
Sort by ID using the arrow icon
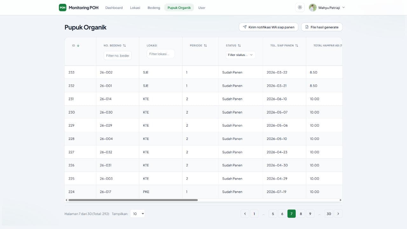78,45
